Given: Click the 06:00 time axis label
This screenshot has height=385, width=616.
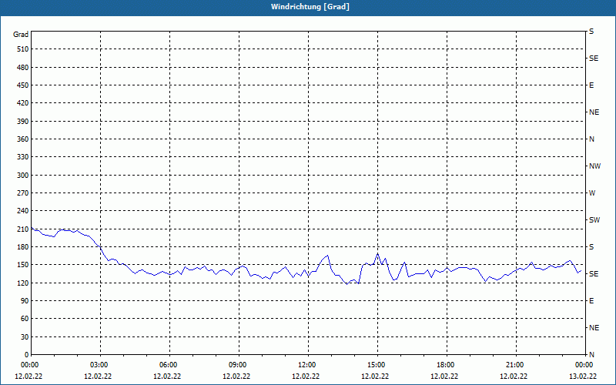Looking at the screenshot, I should pos(167,365).
